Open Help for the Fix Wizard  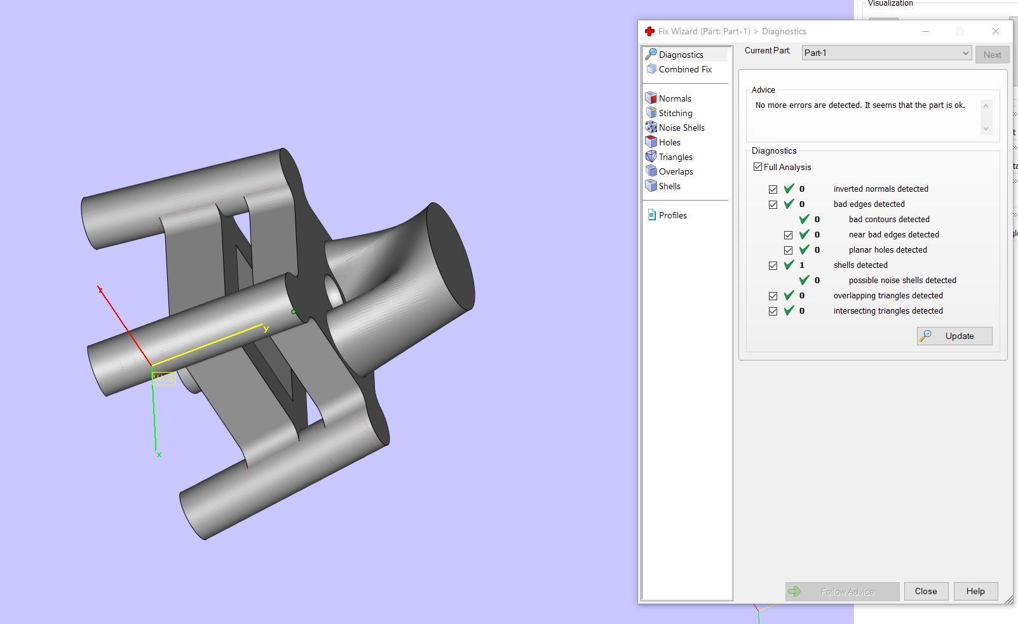tap(975, 592)
